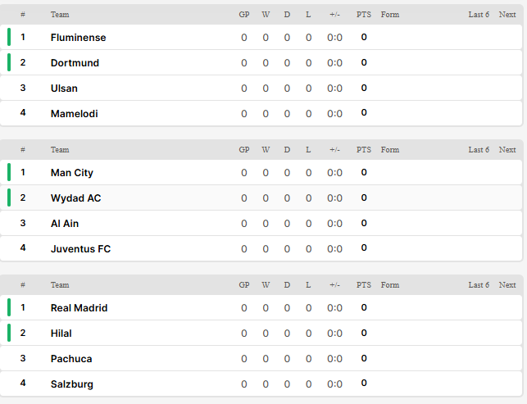Viewport: 527px width, 404px height.
Task: Click Team column header in third table
Action: click(60, 285)
